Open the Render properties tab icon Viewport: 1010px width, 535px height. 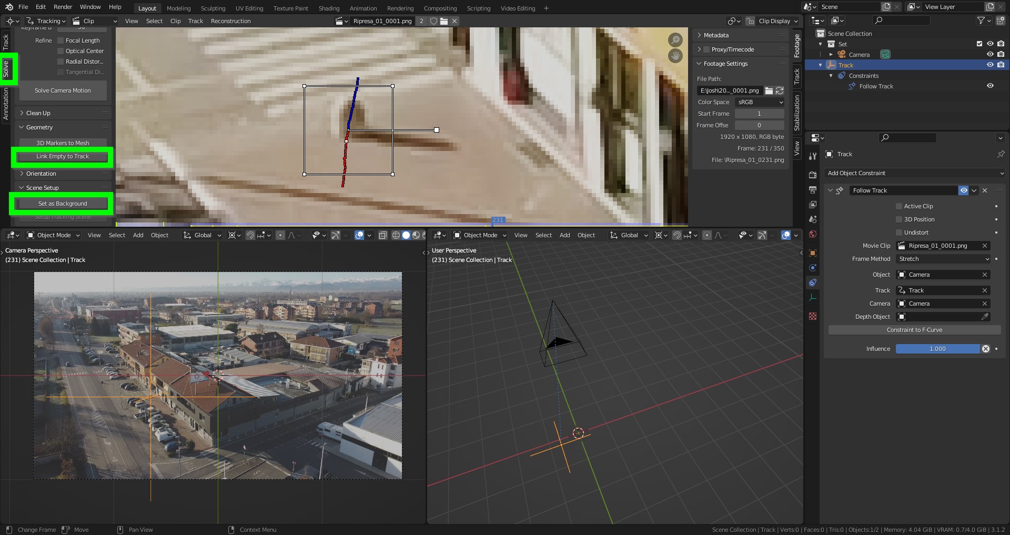click(813, 175)
